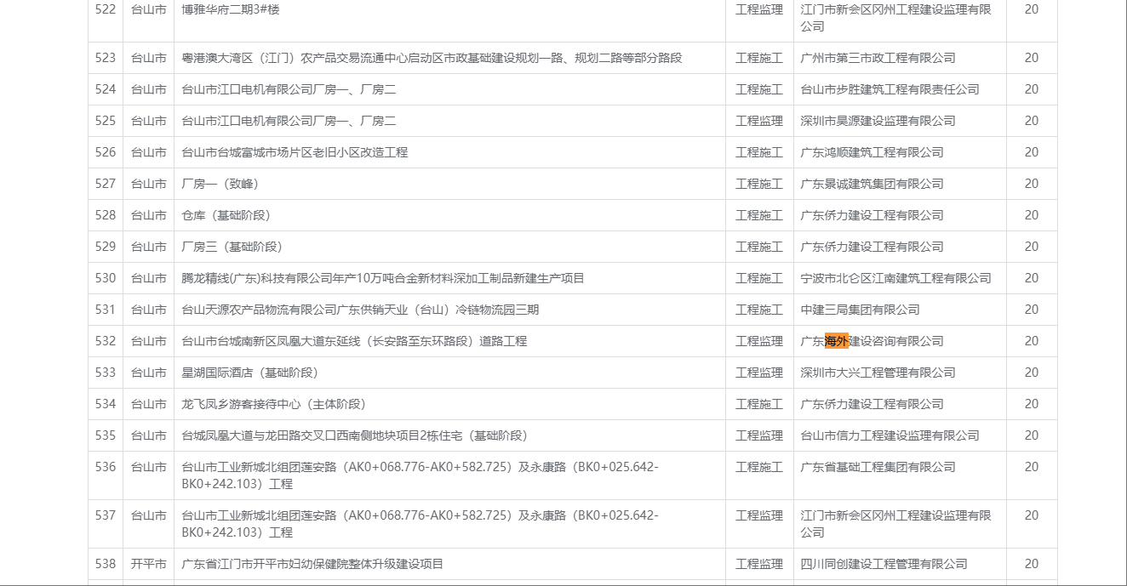Click project name 博雅华府二期3#楼

pyautogui.click(x=230, y=9)
